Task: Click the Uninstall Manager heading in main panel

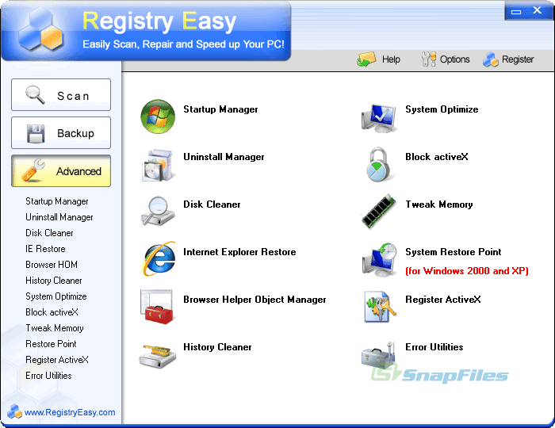Action: 224,157
